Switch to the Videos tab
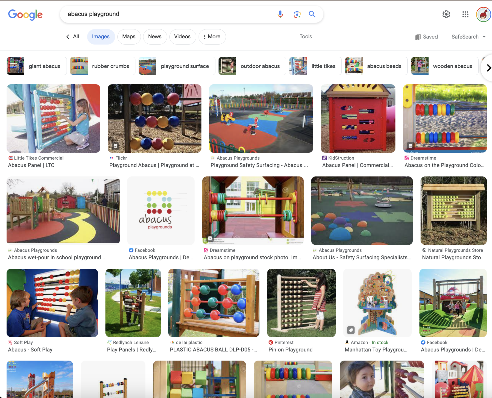Viewport: 492px width, 398px height. pos(182,37)
